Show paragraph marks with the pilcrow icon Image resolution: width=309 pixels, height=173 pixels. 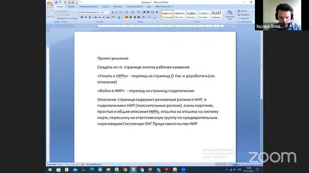coord(157,12)
